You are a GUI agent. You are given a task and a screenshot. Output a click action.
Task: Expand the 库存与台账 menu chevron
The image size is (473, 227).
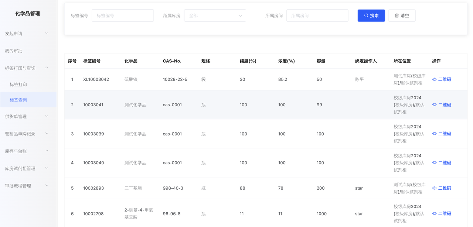click(47, 151)
